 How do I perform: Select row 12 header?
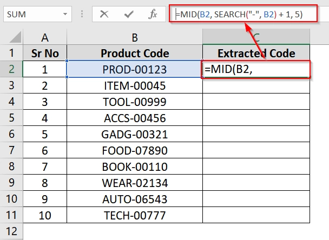pyautogui.click(x=11, y=231)
